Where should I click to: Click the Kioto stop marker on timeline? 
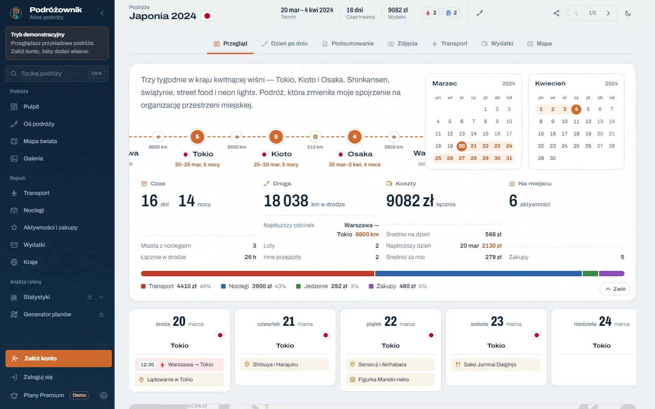(x=276, y=137)
